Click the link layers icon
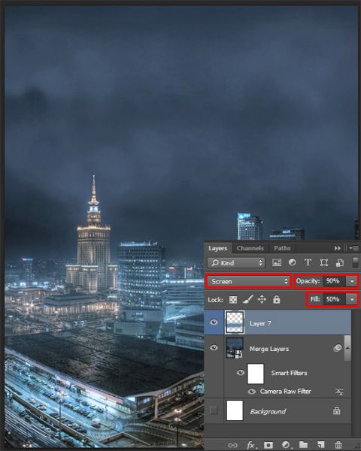361x451 pixels. 232,445
